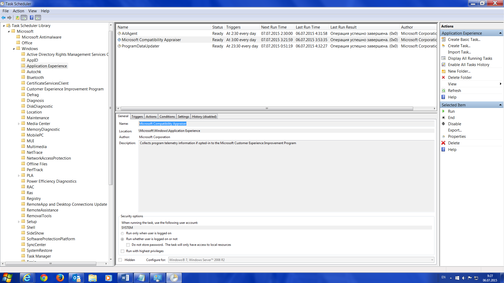Click the toolbar Help question mark icon
This screenshot has height=283, width=504.
pyautogui.click(x=31, y=18)
